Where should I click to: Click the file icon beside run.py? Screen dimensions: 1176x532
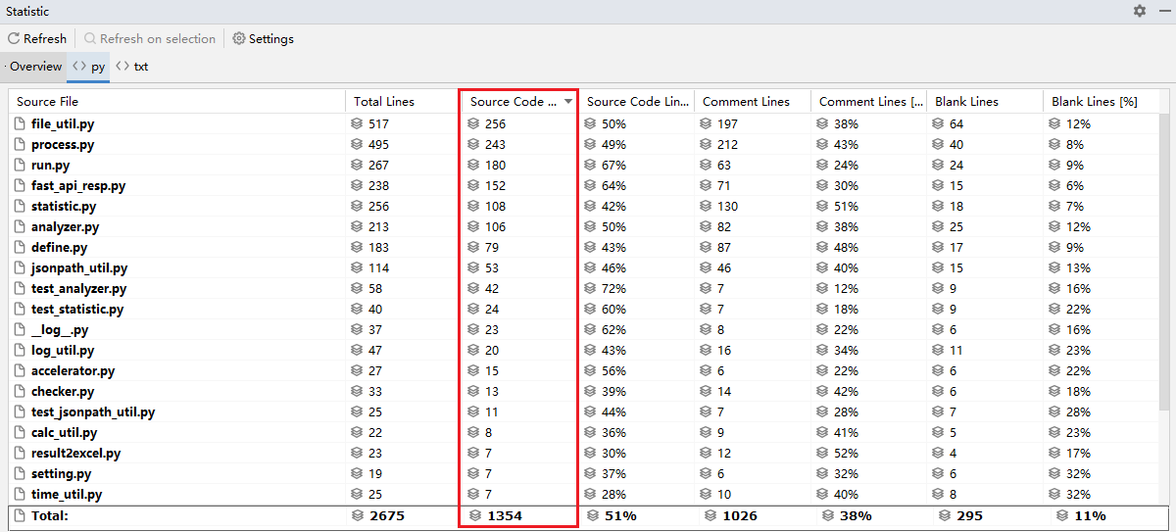point(20,166)
